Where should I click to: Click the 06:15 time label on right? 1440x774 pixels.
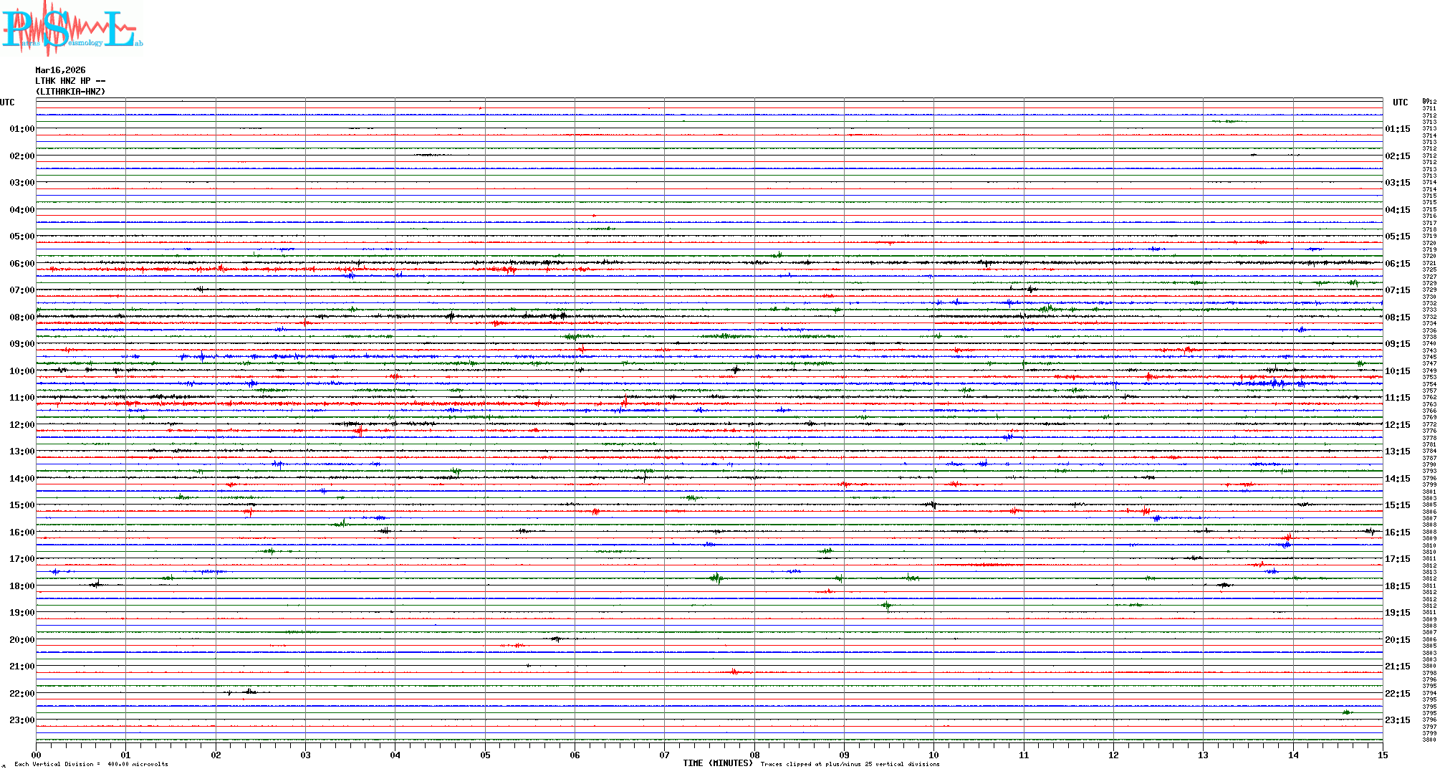click(x=1397, y=264)
